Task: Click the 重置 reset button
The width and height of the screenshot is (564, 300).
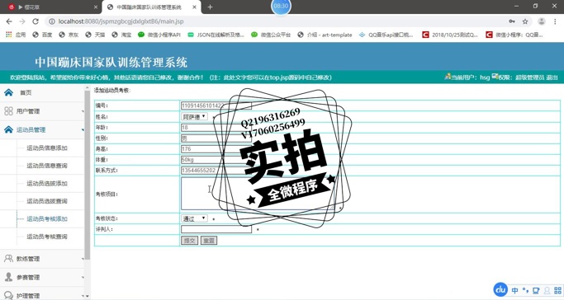Action: (x=209, y=241)
